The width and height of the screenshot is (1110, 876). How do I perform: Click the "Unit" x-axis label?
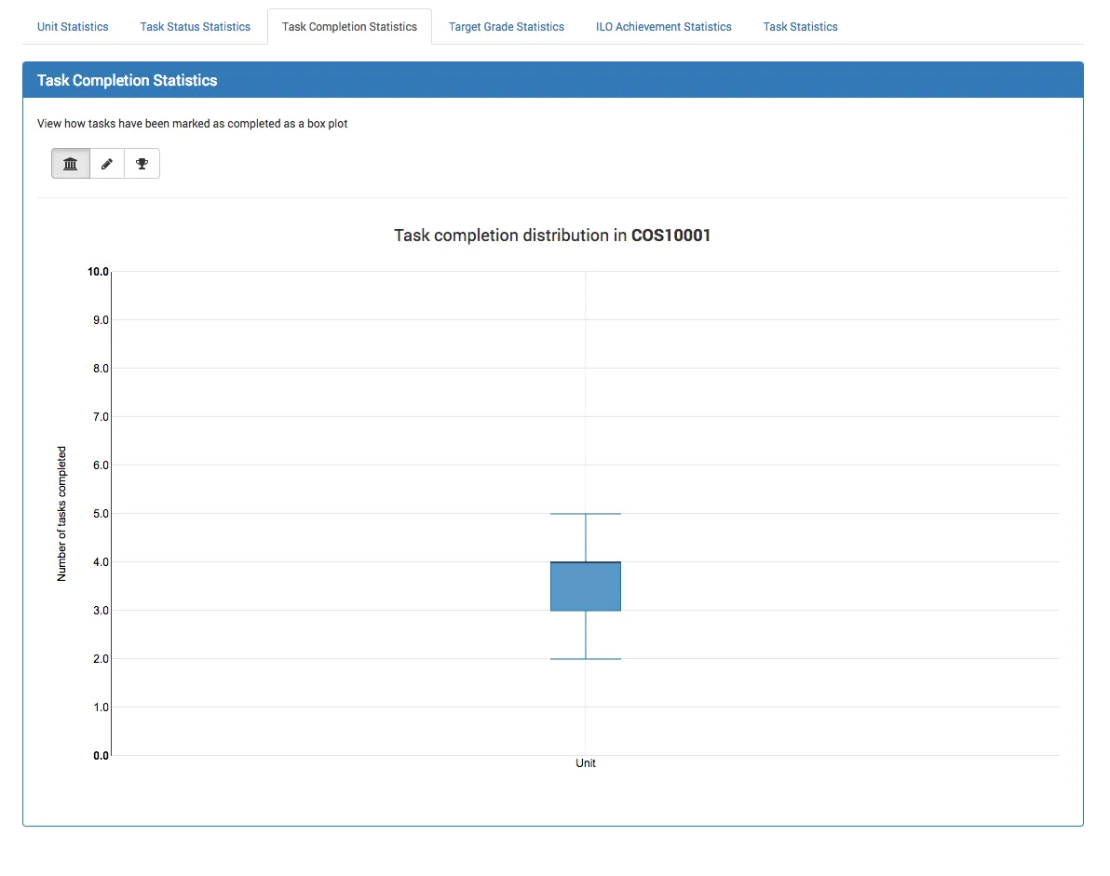586,763
